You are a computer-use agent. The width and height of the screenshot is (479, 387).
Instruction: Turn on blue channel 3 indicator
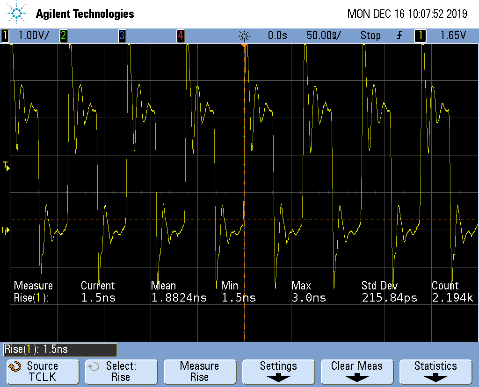pyautogui.click(x=122, y=35)
